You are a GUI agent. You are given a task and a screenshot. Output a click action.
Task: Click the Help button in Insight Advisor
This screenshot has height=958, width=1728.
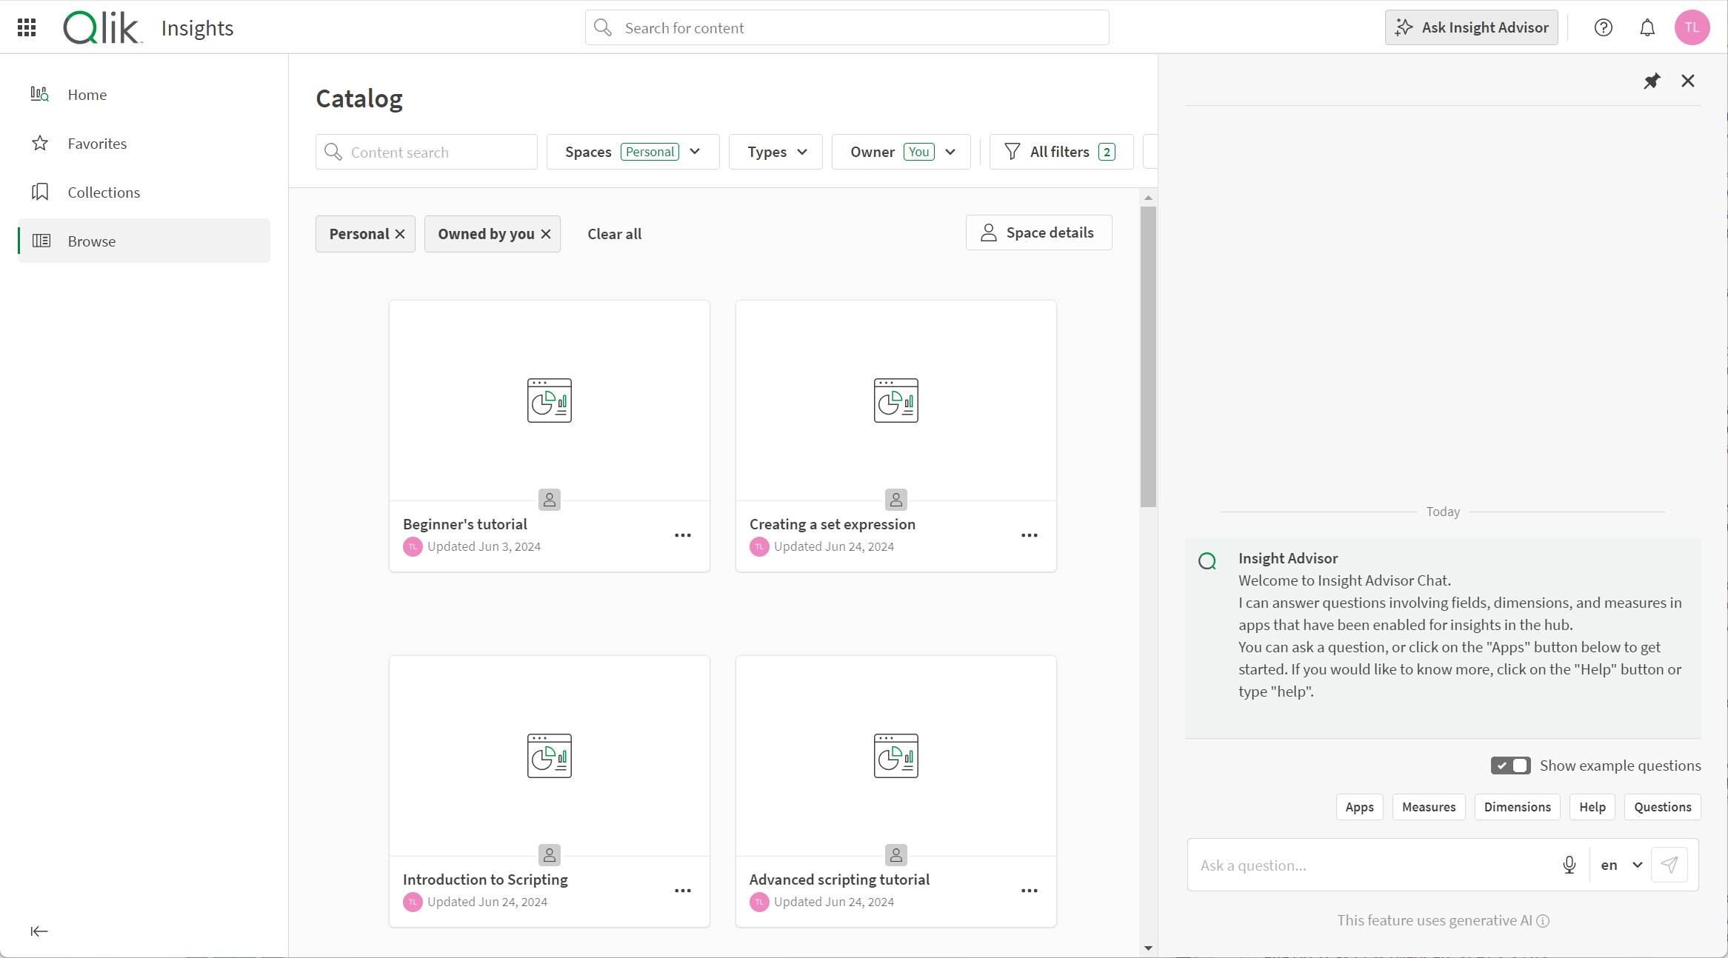click(1592, 805)
